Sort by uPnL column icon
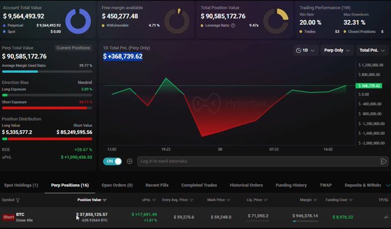 [x=154, y=200]
